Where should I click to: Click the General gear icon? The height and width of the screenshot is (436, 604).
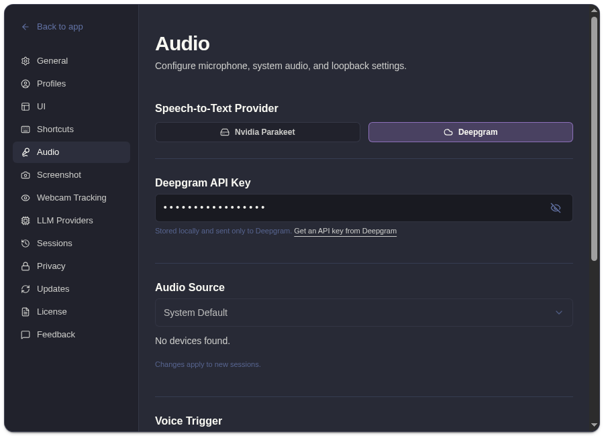(x=26, y=61)
